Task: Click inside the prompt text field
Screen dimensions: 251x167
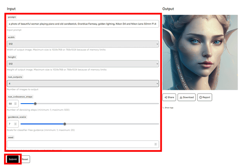Action: pyautogui.click(x=83, y=24)
